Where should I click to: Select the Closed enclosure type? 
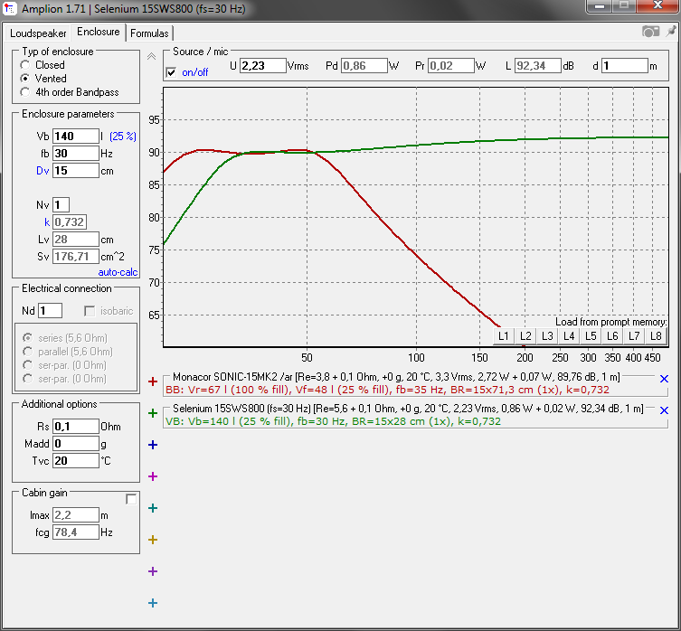click(x=25, y=65)
